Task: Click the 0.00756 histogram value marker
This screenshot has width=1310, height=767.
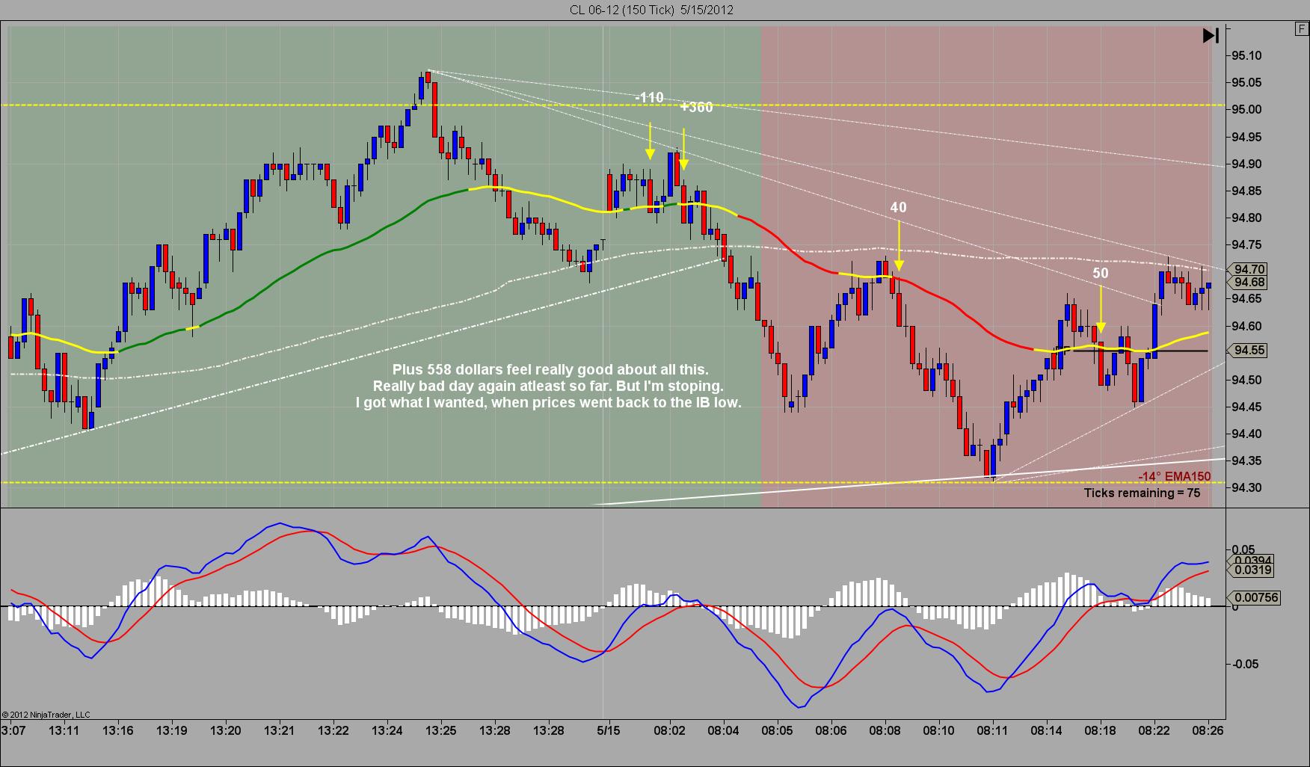Action: click(1255, 597)
